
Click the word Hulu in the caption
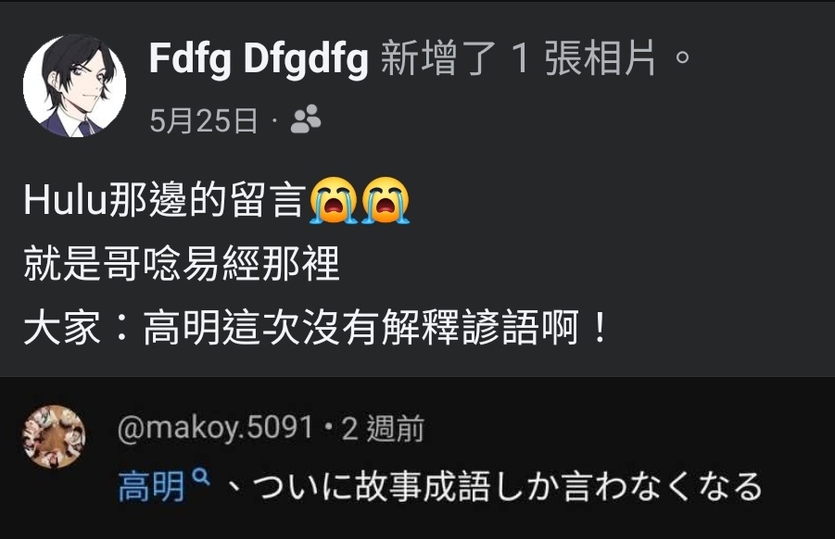[x=65, y=201]
